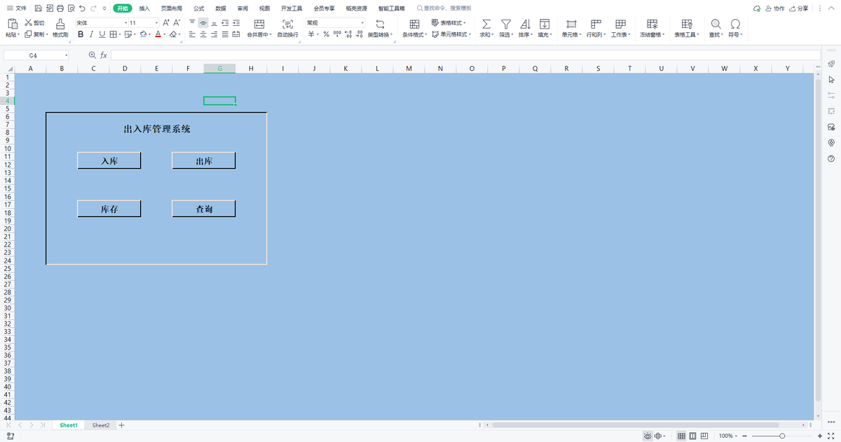Click Table Tools (表格工具) icon
The height and width of the screenshot is (442, 841).
click(x=687, y=24)
